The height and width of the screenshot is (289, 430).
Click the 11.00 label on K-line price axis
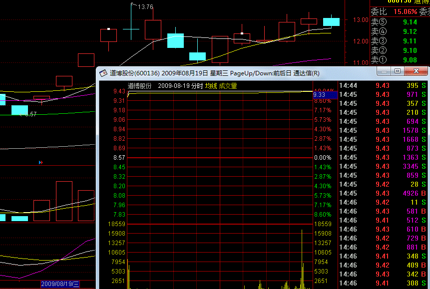click(361, 62)
